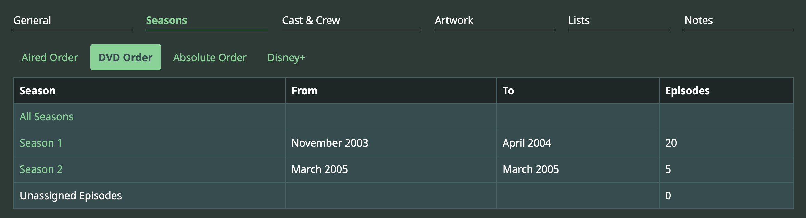
Task: Open the All Seasons link
Action: (47, 117)
